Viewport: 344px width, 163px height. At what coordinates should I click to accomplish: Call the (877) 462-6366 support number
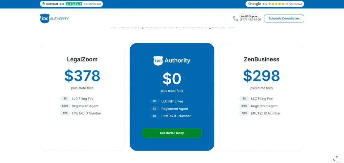point(250,20)
